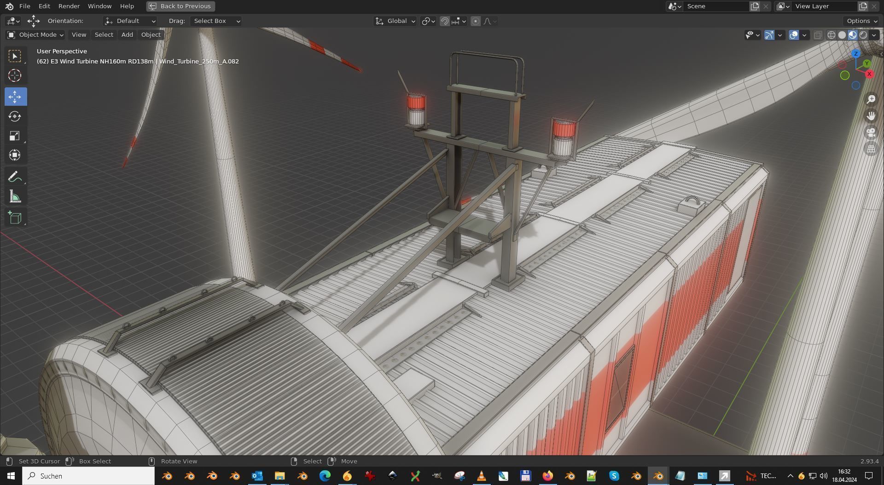Click the new view layer copy icon

pos(863,6)
